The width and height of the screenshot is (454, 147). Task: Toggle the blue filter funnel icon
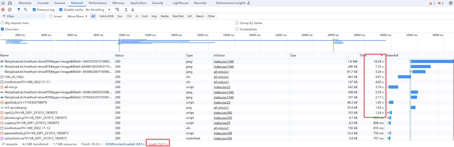tap(19, 10)
